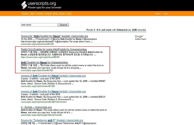Open 'Anti-Disabler for Naver for Greasemonkey' result
This screenshot has width=194, height=125.
click(44, 63)
